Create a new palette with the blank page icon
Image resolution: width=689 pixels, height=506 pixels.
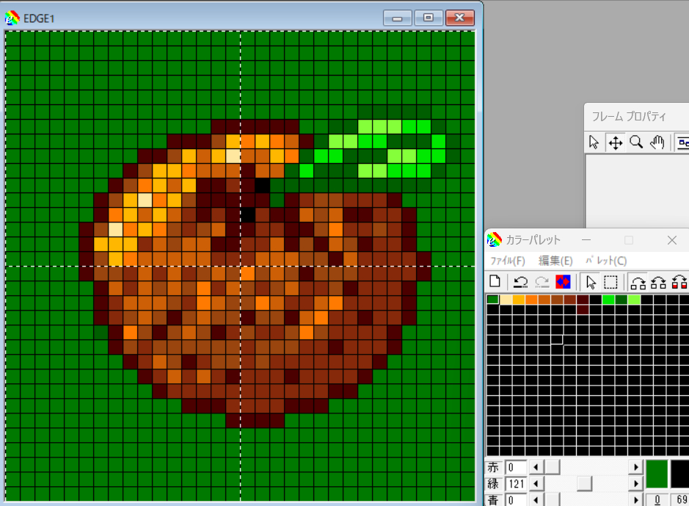(x=494, y=281)
